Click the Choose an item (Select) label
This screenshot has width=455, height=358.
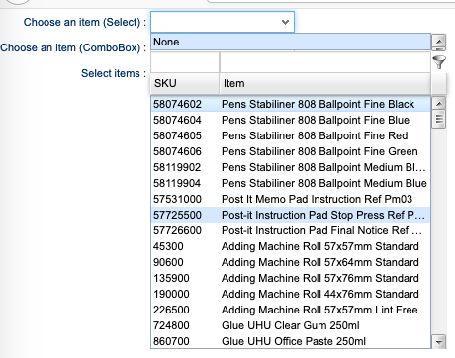85,22
